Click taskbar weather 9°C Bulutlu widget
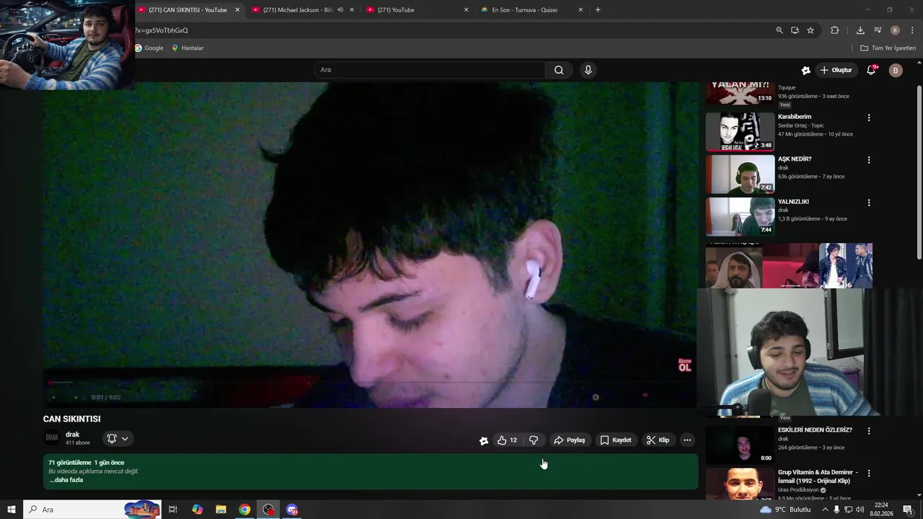923x519 pixels. [785, 510]
